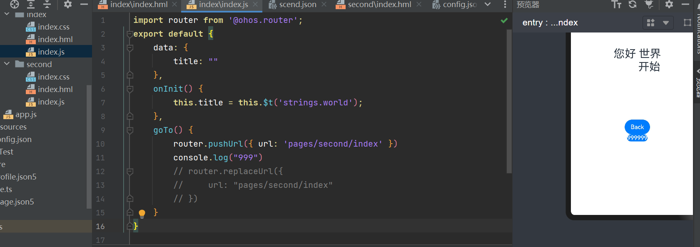Click the previewer debug plug icon
This screenshot has height=247, width=700.
point(649,4)
